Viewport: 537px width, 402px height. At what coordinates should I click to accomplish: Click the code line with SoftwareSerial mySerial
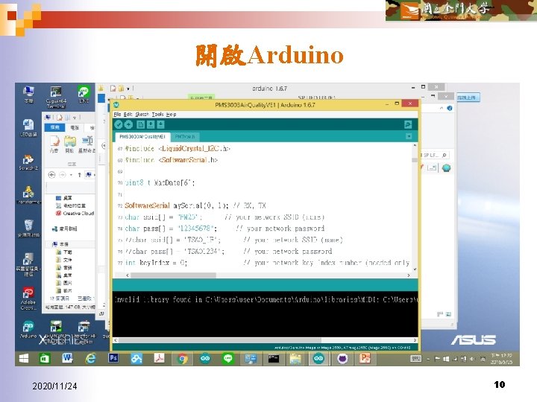click(x=195, y=205)
